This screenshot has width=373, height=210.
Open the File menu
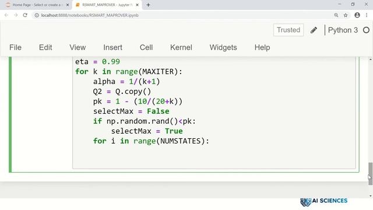click(x=16, y=47)
